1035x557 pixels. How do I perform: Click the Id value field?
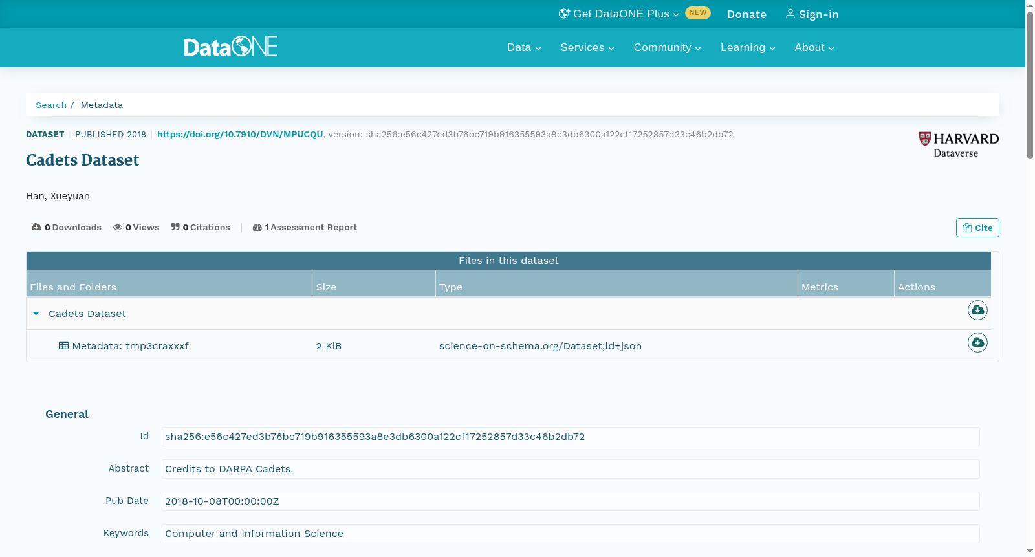tap(571, 437)
